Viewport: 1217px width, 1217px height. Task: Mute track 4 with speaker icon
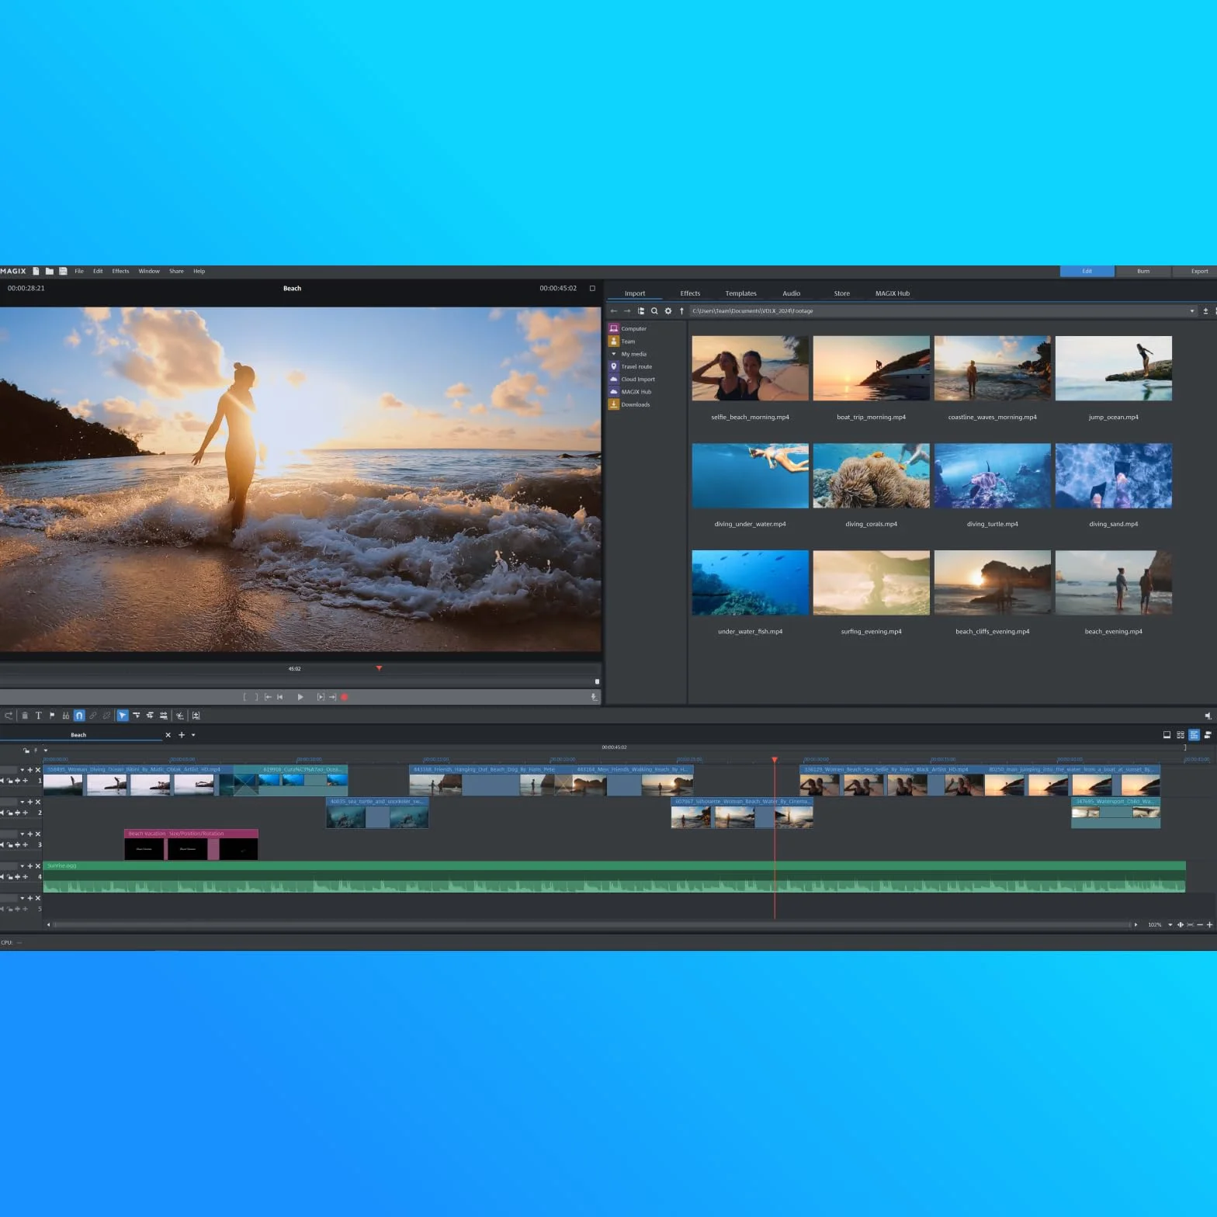click(x=2, y=877)
